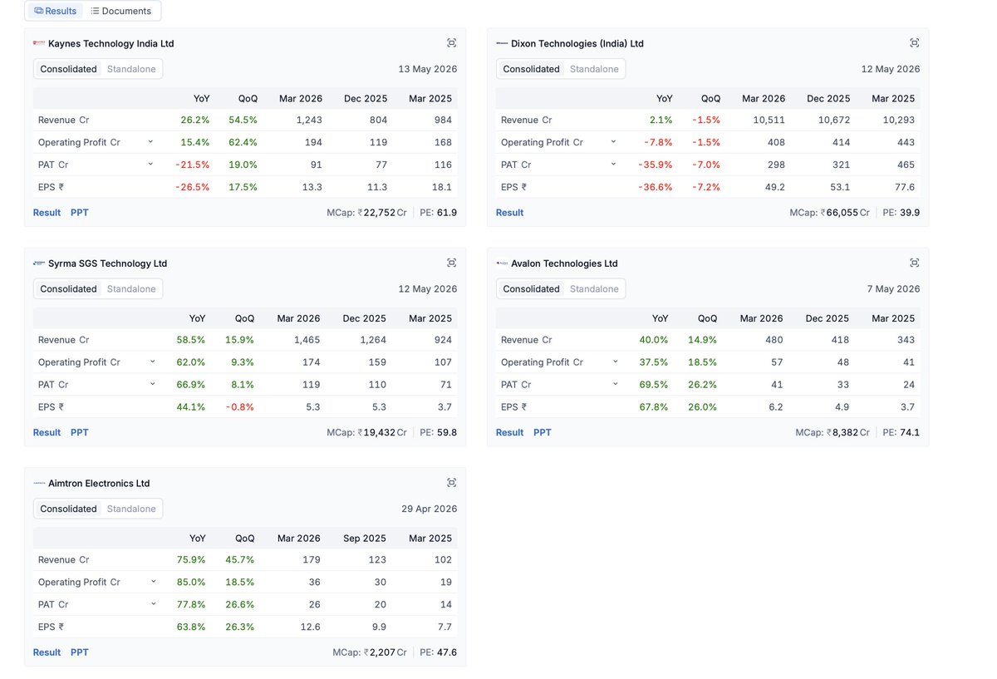Select Standalone view for Dixon Technologies
997x679 pixels.
pos(594,69)
